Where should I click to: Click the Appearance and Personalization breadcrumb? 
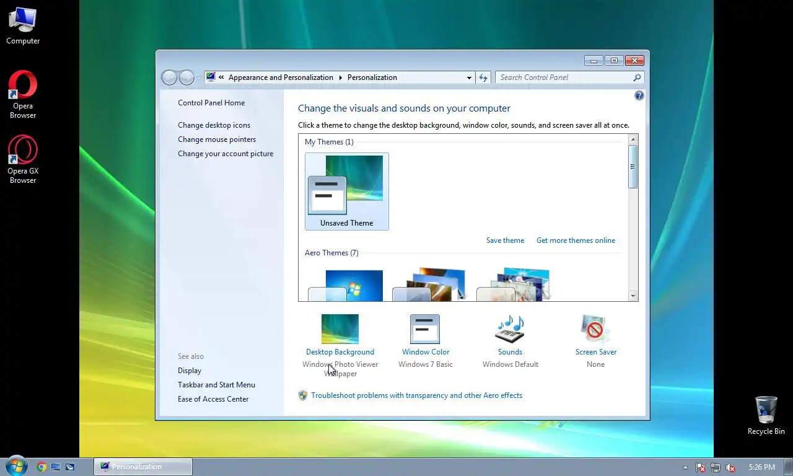click(281, 77)
